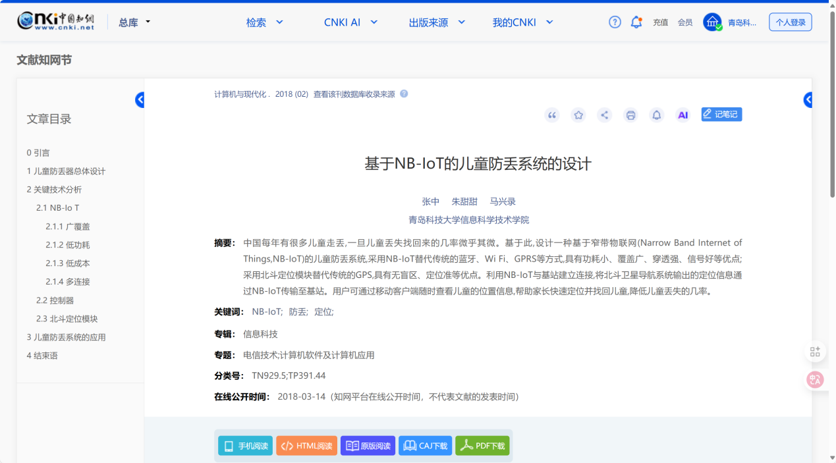
Task: Open the notification bell in header
Action: coord(636,22)
